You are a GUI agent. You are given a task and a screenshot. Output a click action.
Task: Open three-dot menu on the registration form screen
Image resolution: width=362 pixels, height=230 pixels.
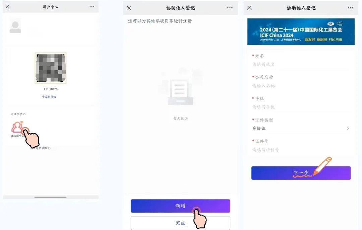coord(350,8)
